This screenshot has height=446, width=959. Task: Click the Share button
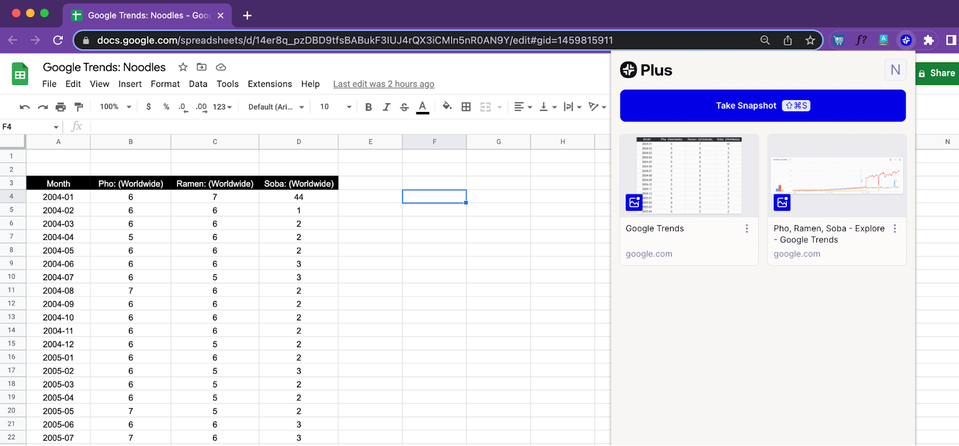tap(937, 73)
